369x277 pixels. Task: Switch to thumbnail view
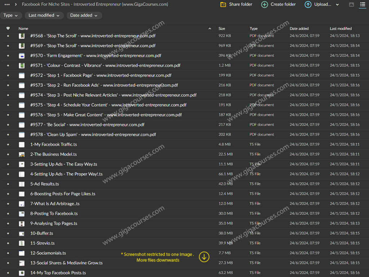click(352, 5)
